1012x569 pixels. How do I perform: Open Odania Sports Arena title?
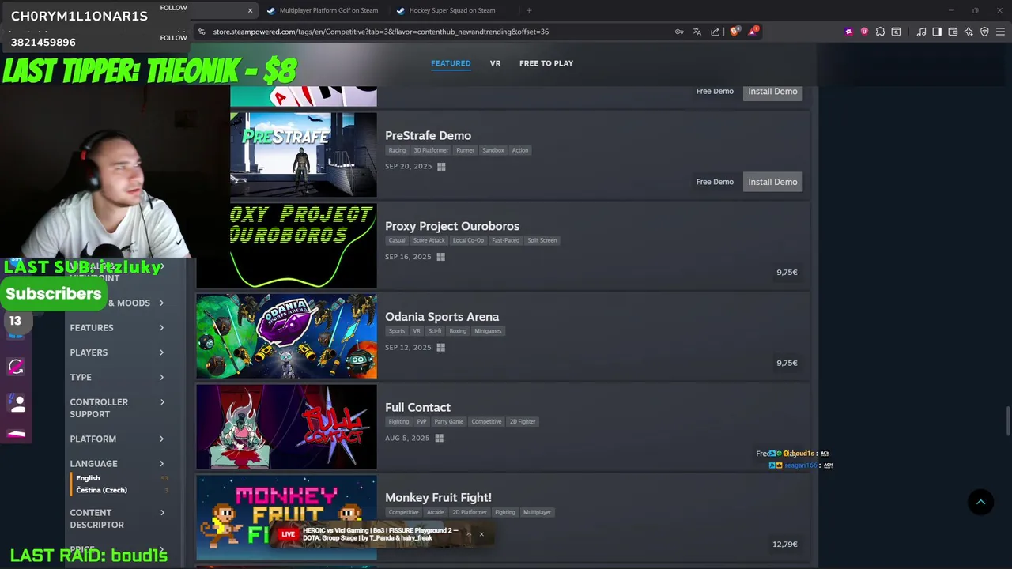pos(442,317)
